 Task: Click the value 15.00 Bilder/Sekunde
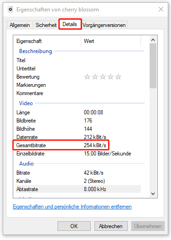pos(108,154)
